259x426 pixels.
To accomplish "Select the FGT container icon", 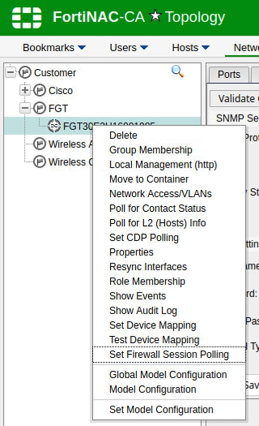I will [x=40, y=108].
